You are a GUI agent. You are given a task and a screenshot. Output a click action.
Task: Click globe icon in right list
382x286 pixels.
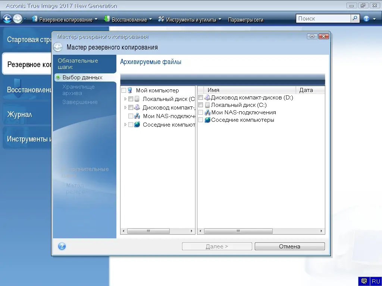tap(207, 120)
